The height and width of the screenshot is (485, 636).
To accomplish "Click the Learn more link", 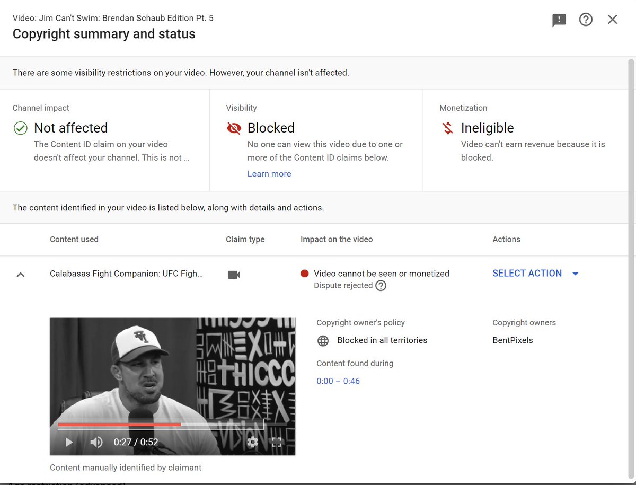I will click(269, 174).
